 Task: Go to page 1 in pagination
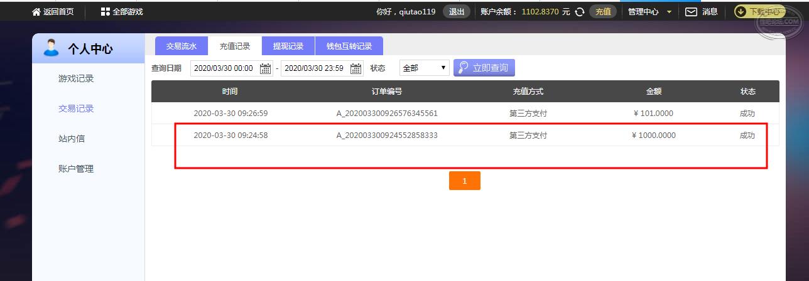465,181
